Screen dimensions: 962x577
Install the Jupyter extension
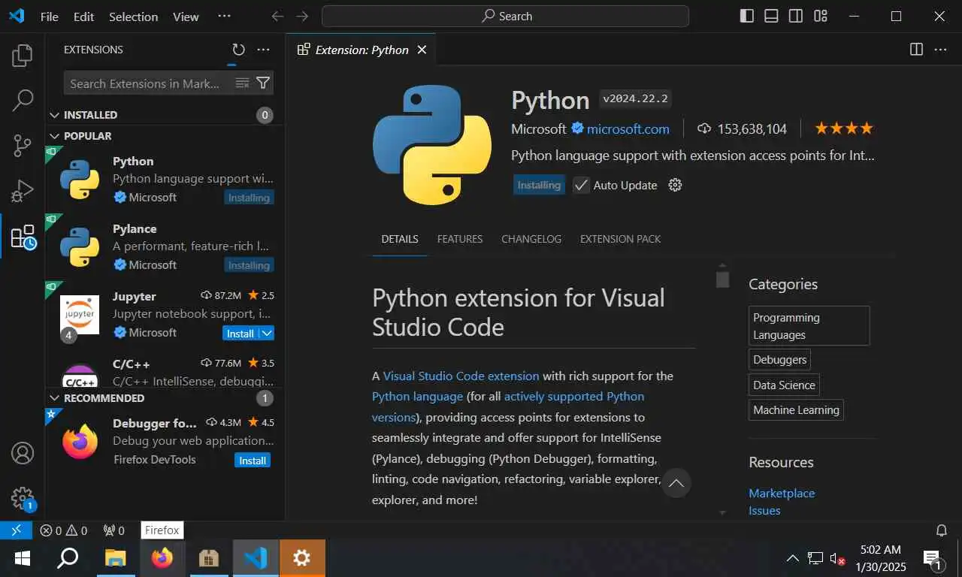click(240, 333)
